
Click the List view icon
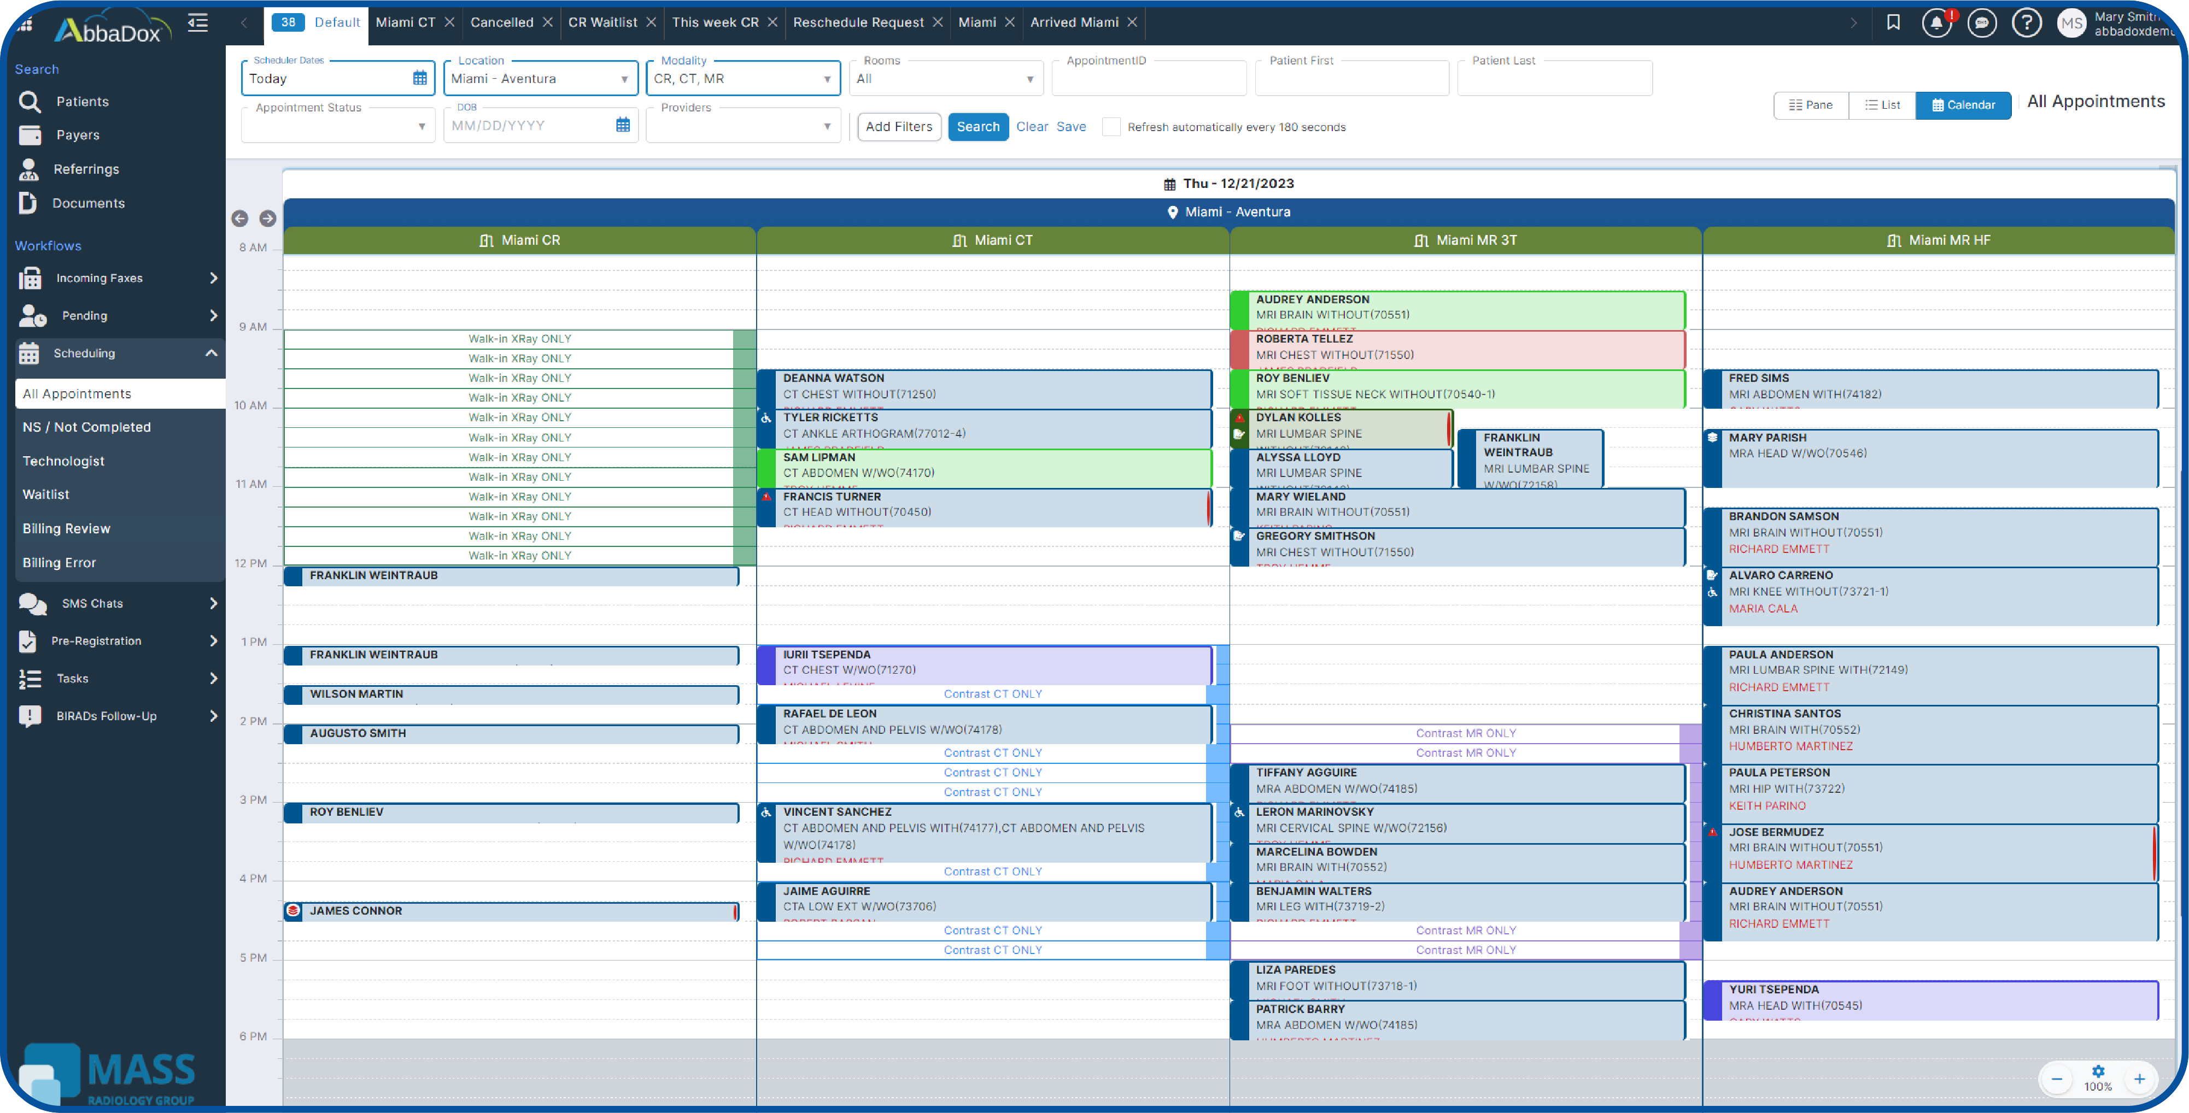point(1881,104)
